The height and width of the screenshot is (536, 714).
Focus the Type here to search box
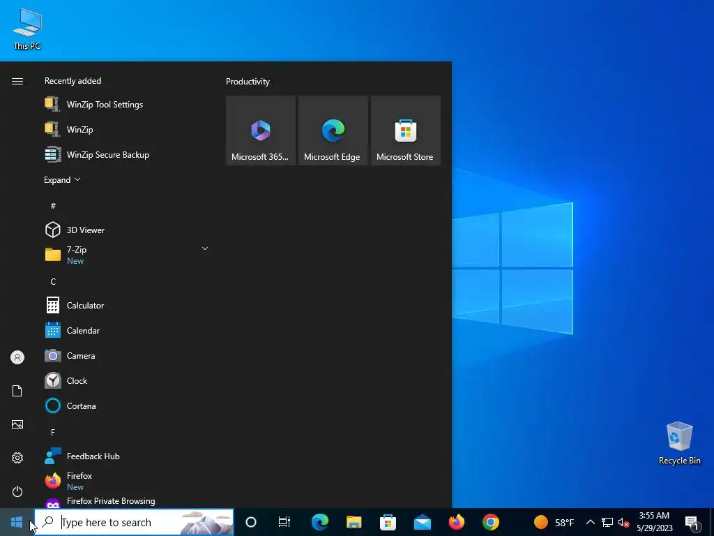coord(134,522)
